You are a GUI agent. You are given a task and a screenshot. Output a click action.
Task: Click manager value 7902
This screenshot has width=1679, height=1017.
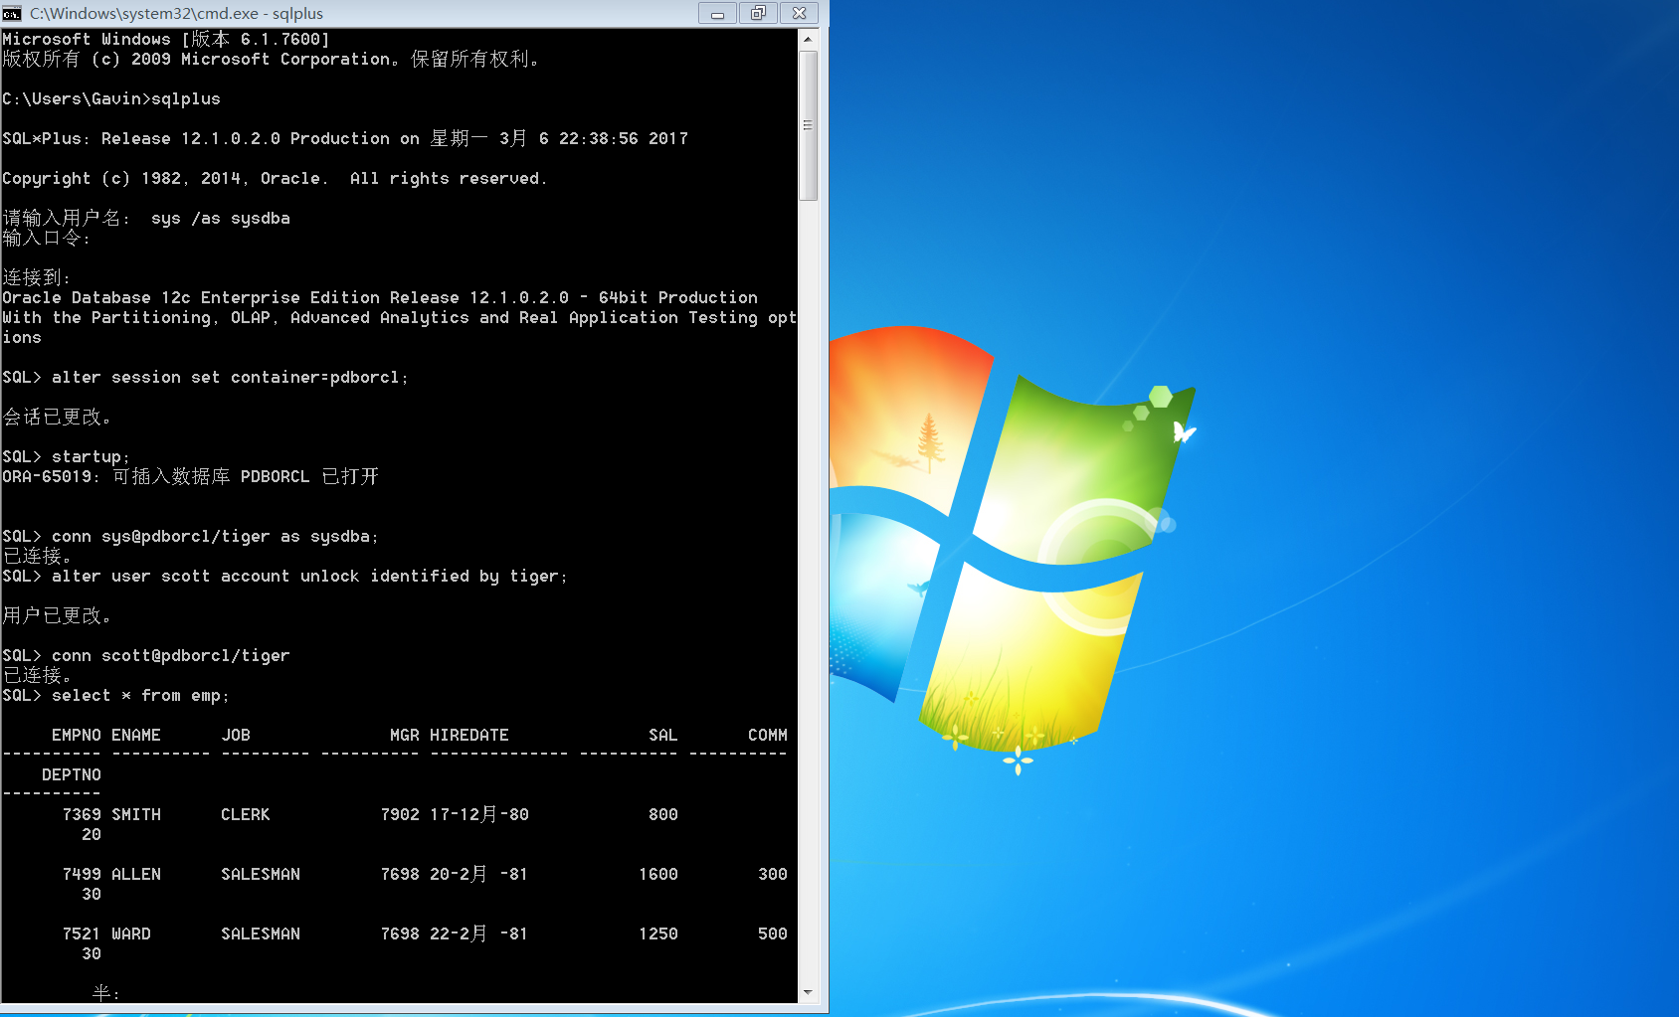400,814
